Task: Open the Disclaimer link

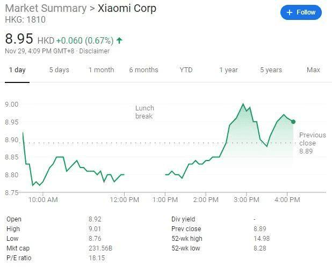Action: (x=95, y=51)
